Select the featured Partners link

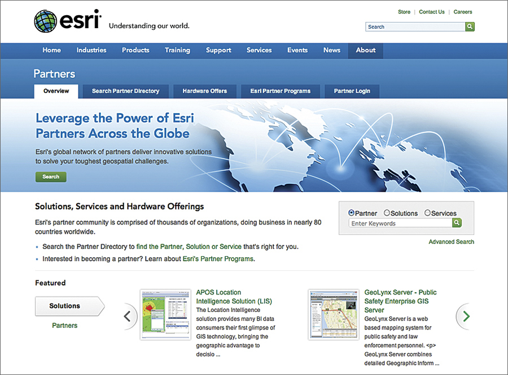click(65, 325)
